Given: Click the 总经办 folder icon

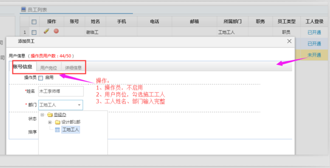Looking at the screenshot, I should [50, 115].
